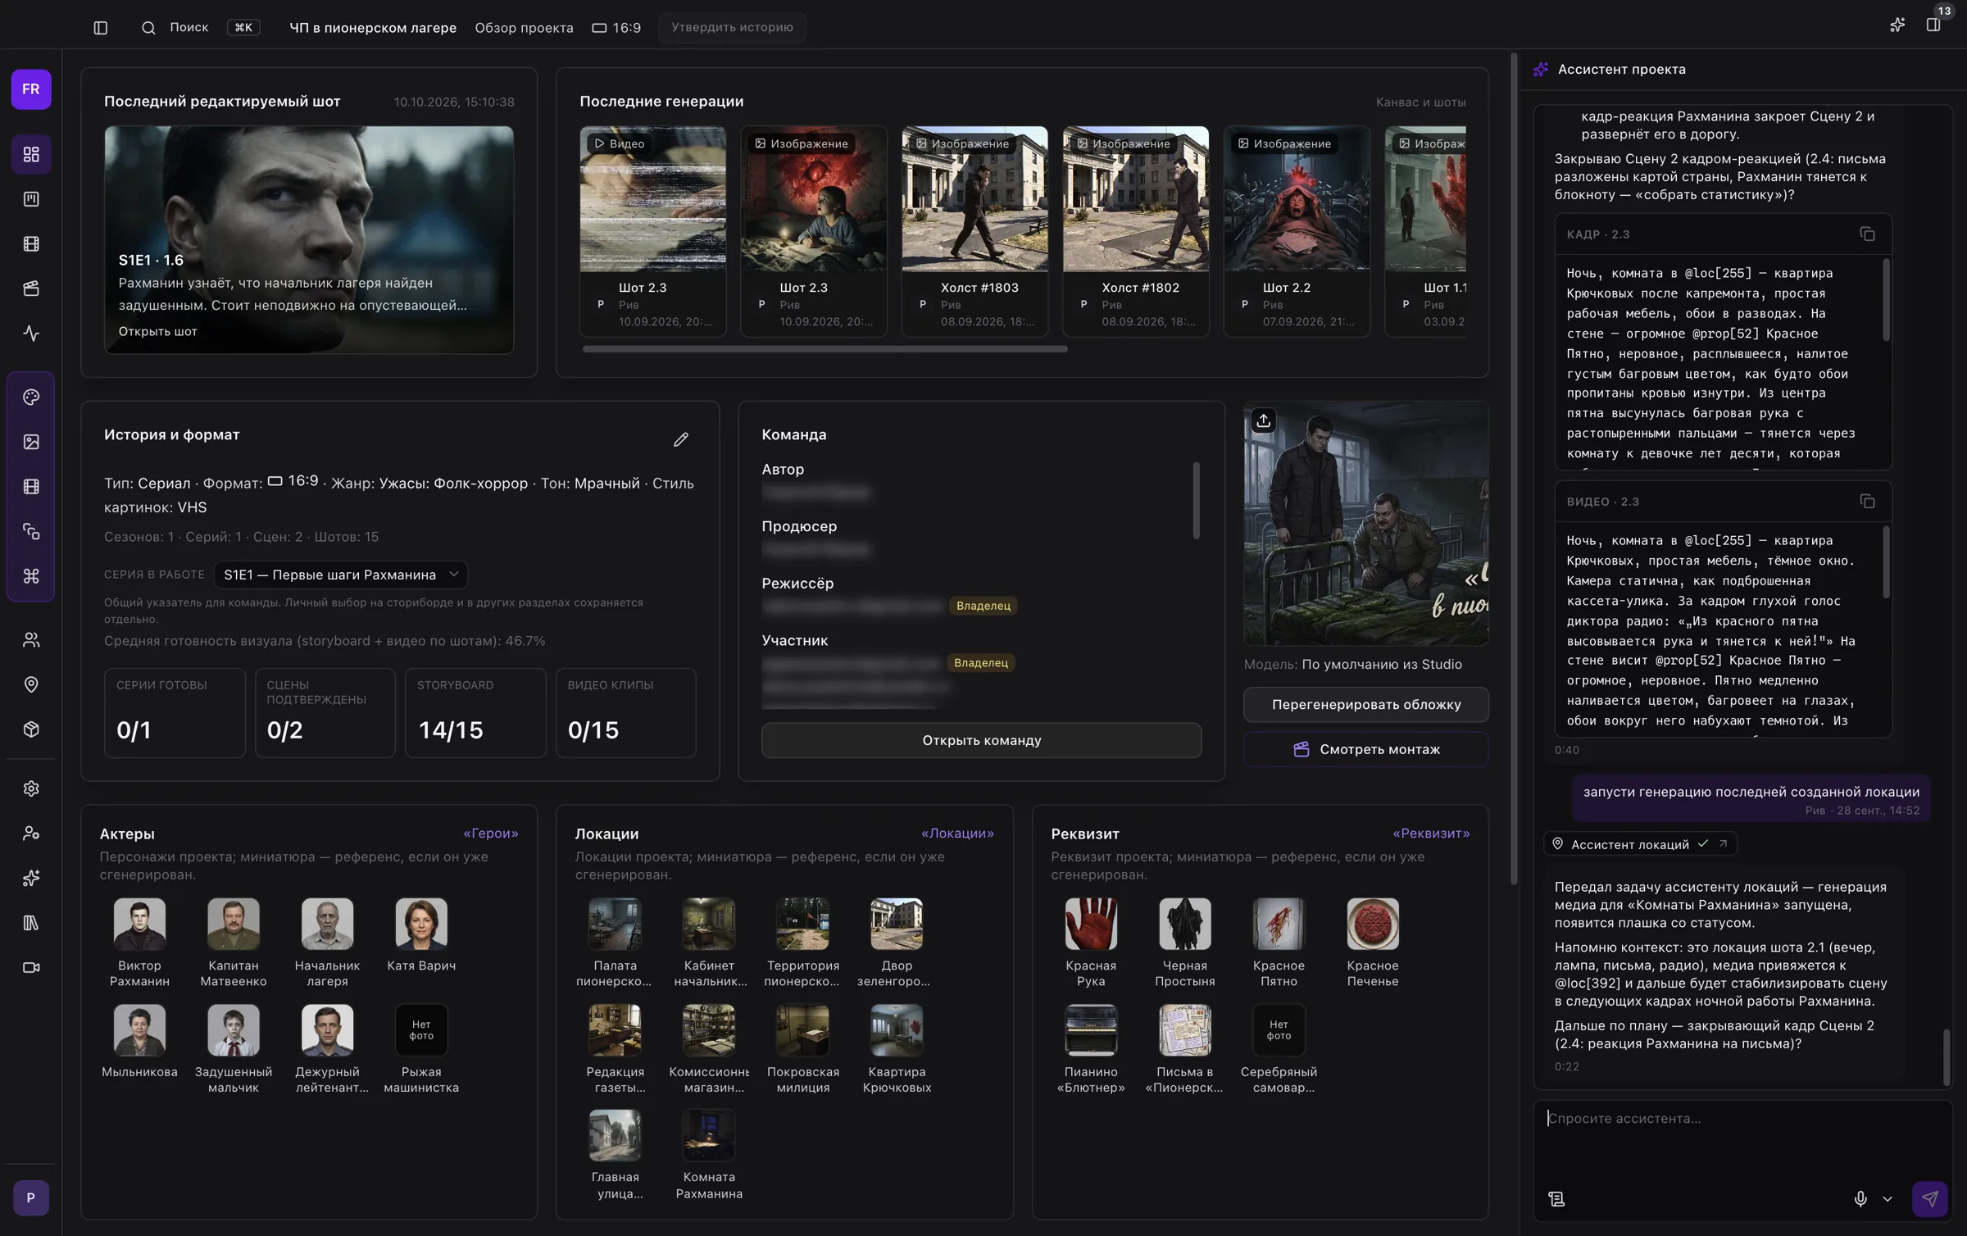Click Перегенерировать обложку button
This screenshot has height=1236, width=1967.
point(1366,705)
